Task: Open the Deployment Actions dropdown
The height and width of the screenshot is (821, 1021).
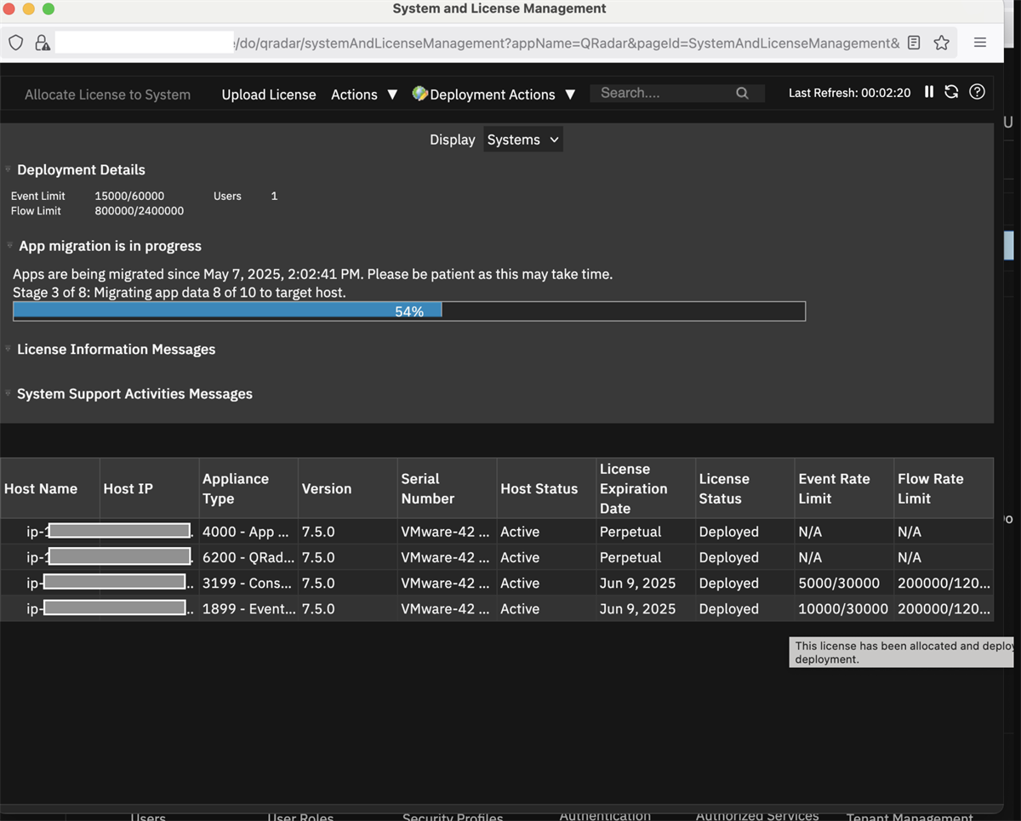Action: click(x=493, y=94)
